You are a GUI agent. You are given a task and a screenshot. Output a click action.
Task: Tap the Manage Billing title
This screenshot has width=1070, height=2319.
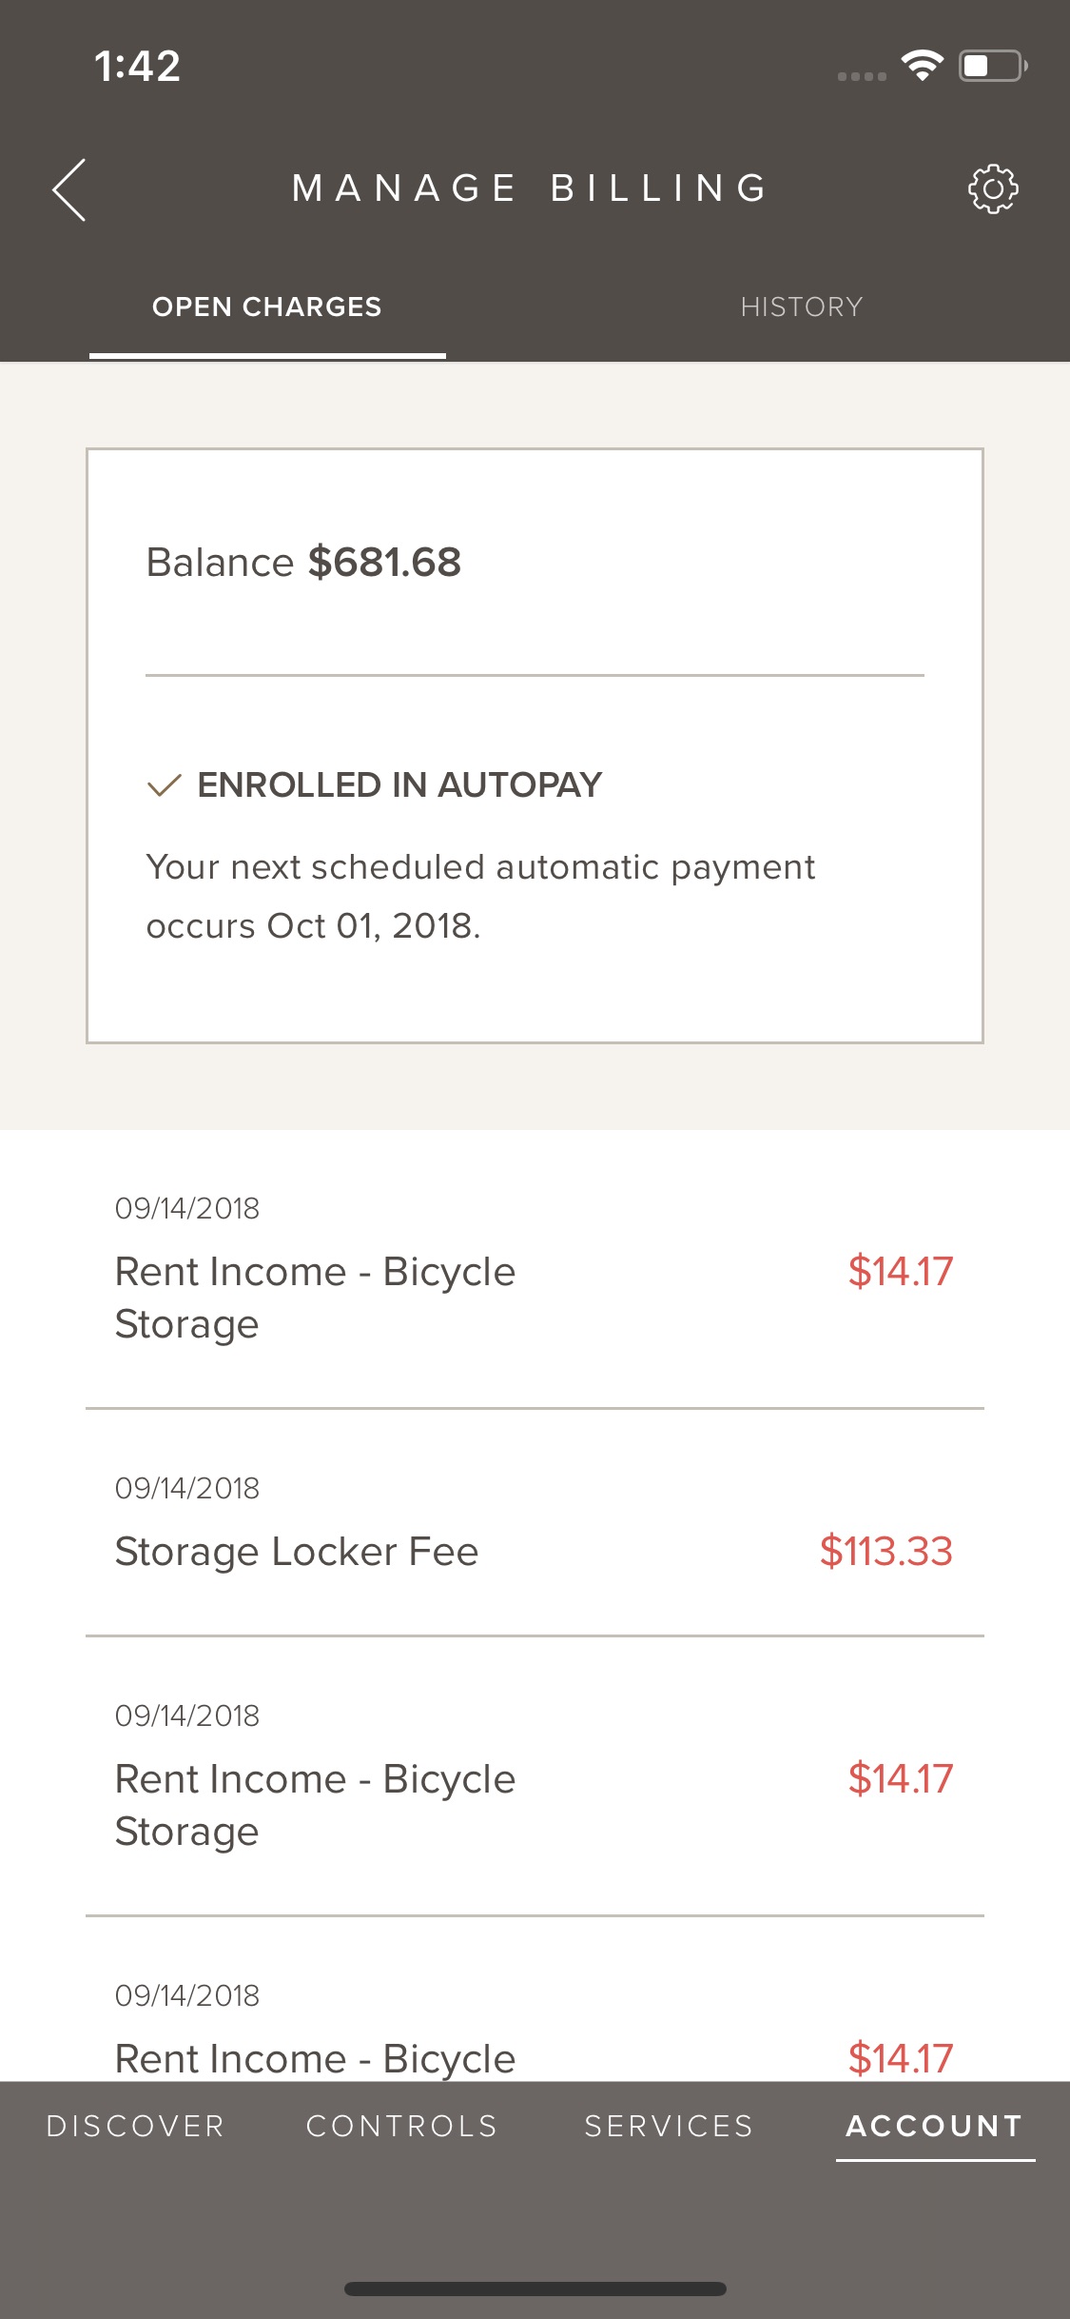click(x=531, y=188)
